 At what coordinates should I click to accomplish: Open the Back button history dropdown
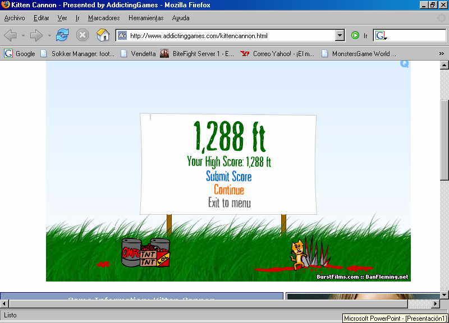tap(23, 35)
